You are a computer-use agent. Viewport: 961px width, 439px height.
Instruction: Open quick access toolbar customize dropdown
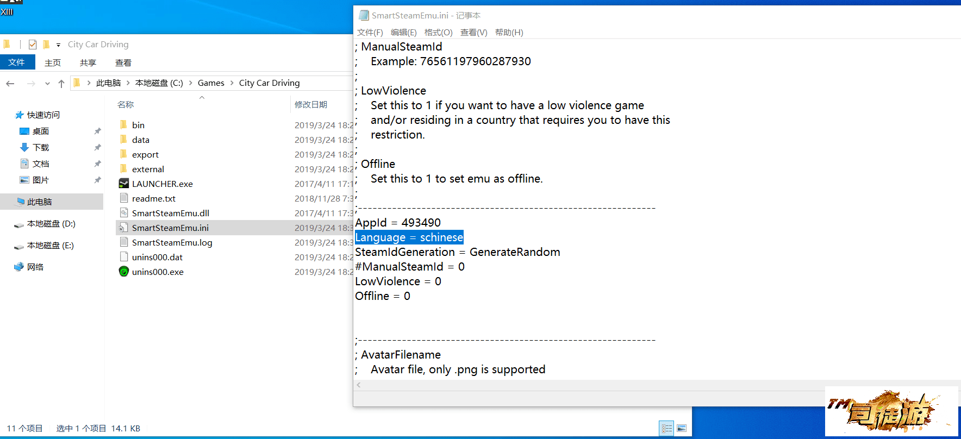tap(58, 45)
